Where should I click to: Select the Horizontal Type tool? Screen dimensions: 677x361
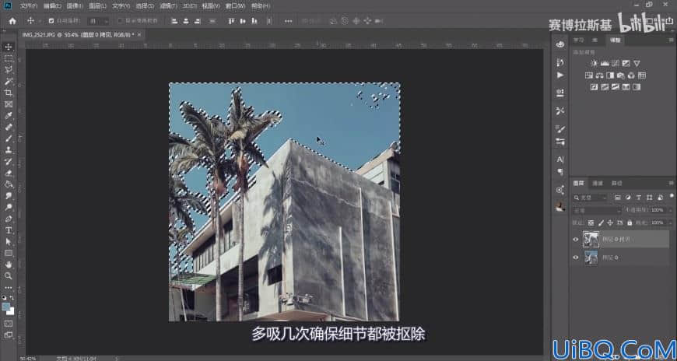pyautogui.click(x=9, y=230)
